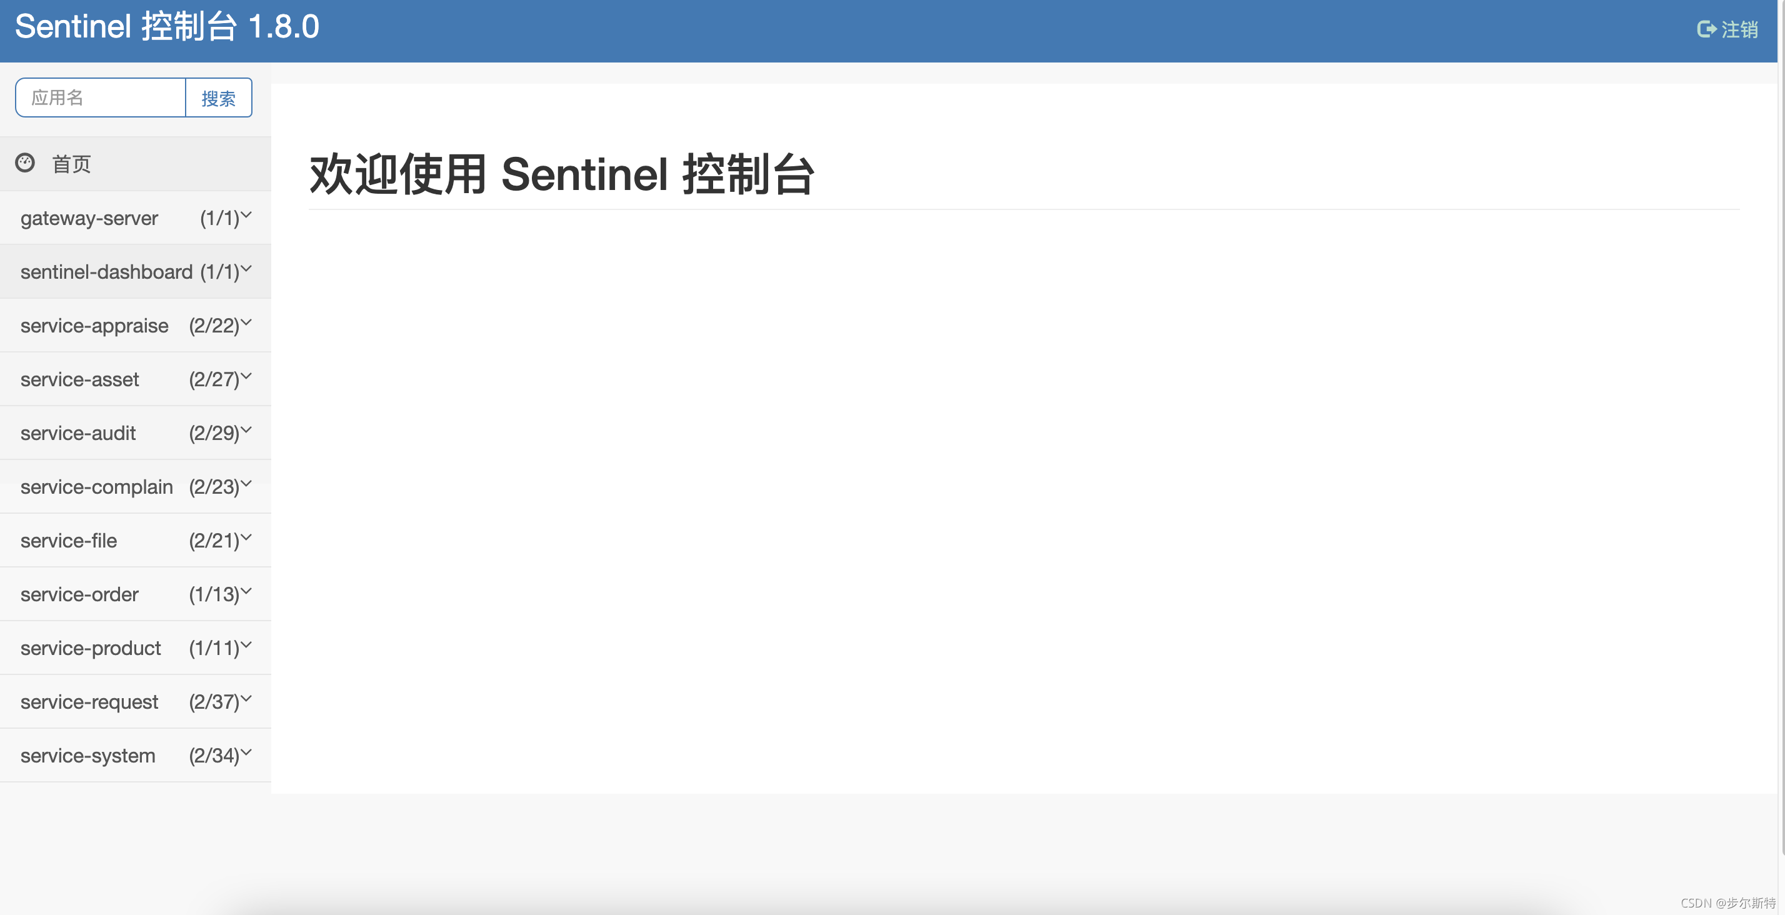Image resolution: width=1785 pixels, height=915 pixels.
Task: Expand sentinel-dashboard chevron arrow
Action: [x=246, y=268]
